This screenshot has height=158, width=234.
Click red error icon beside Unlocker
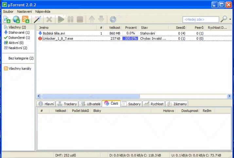[x=40, y=39]
